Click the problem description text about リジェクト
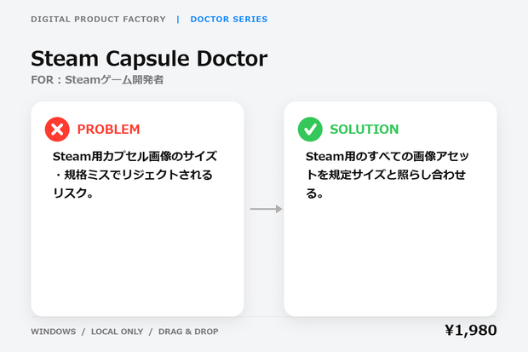The width and height of the screenshot is (528, 352). tap(135, 175)
